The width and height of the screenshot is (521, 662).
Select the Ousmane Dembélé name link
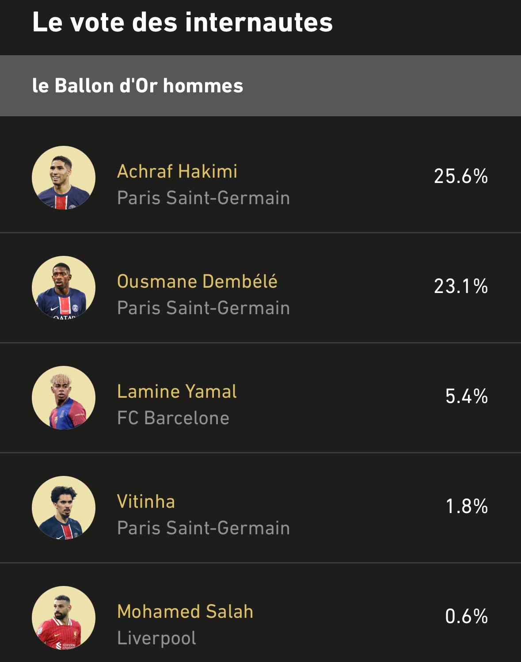coord(197,282)
